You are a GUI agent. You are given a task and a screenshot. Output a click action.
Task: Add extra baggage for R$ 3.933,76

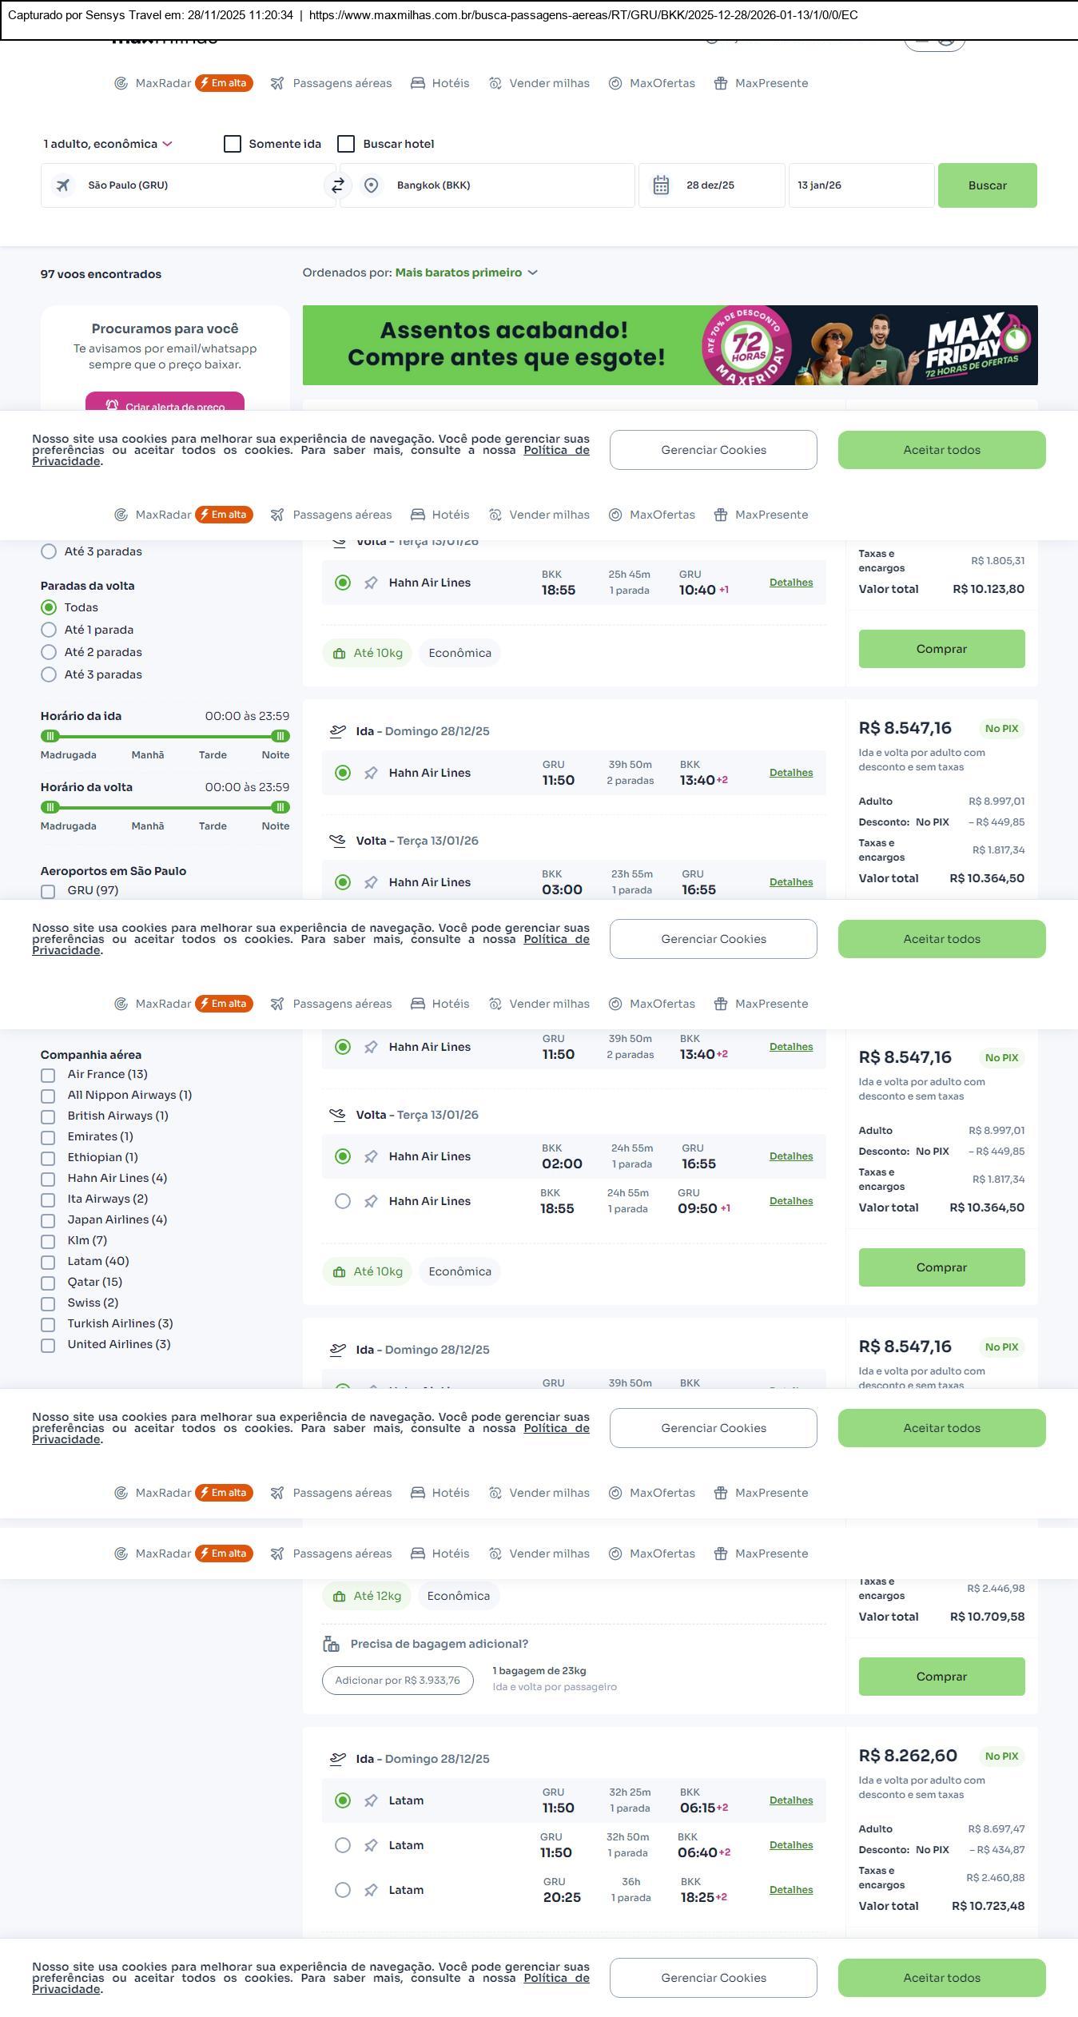[x=397, y=1681]
